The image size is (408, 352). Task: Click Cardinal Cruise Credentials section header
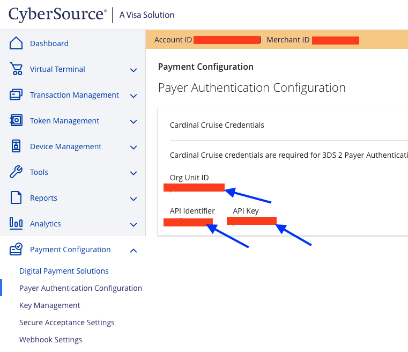(x=217, y=125)
